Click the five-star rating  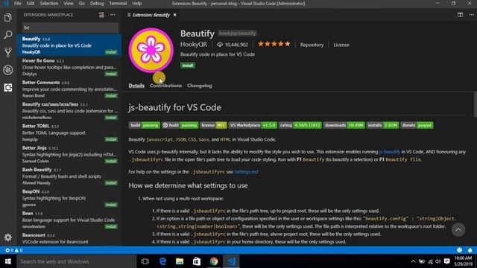[x=274, y=45]
